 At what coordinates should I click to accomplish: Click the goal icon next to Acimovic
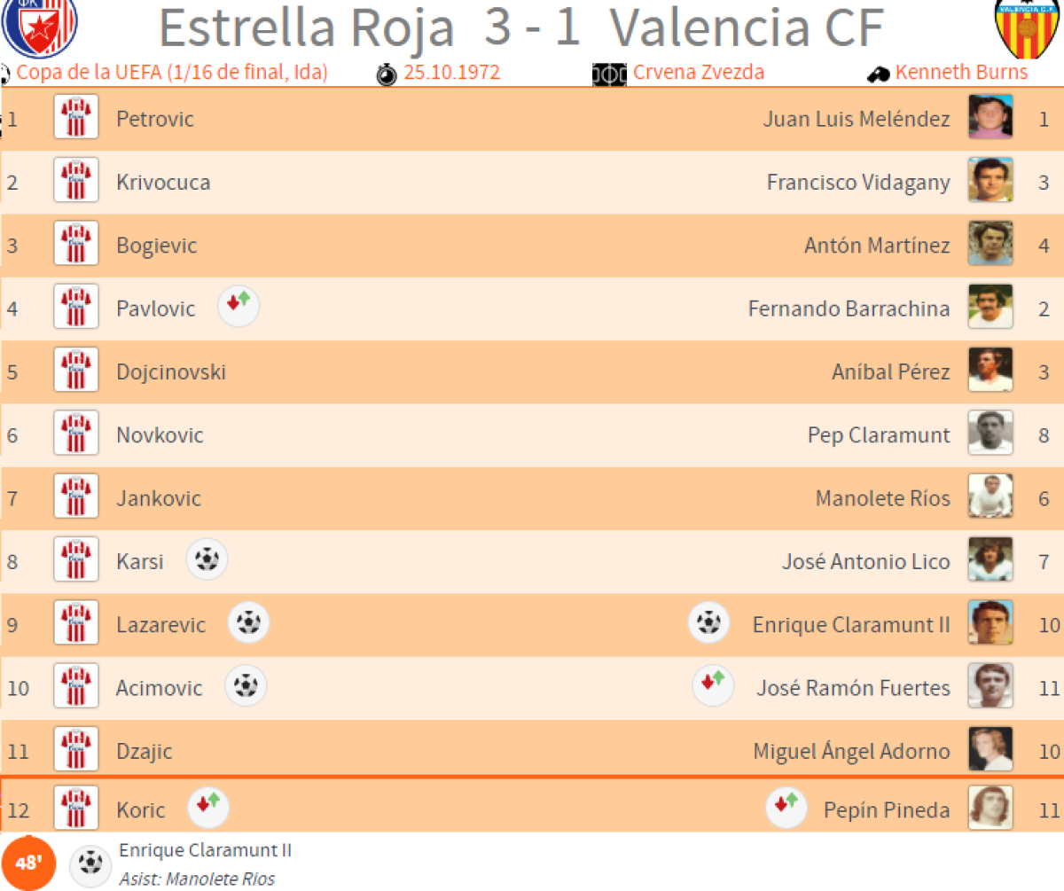[246, 686]
